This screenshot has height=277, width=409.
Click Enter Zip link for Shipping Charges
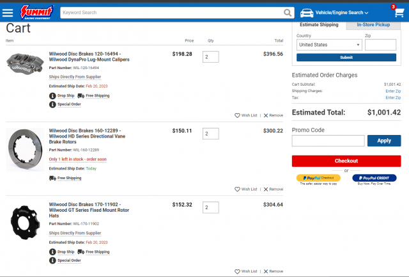393,91
